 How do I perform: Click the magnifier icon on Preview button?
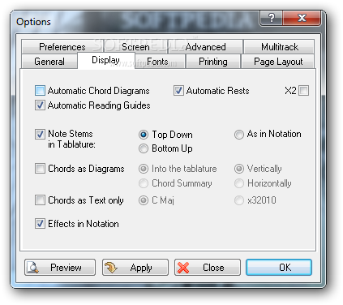click(33, 267)
